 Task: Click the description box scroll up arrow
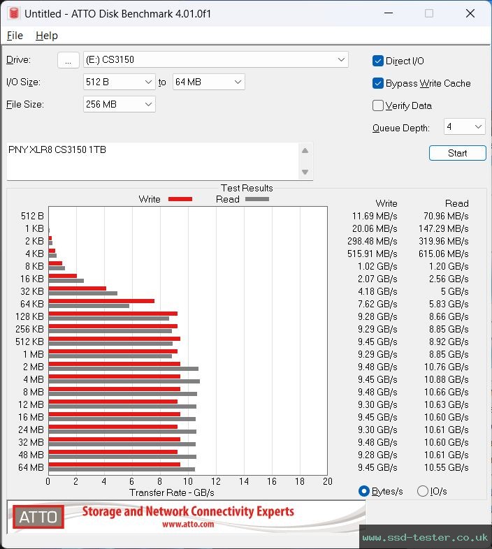click(305, 151)
